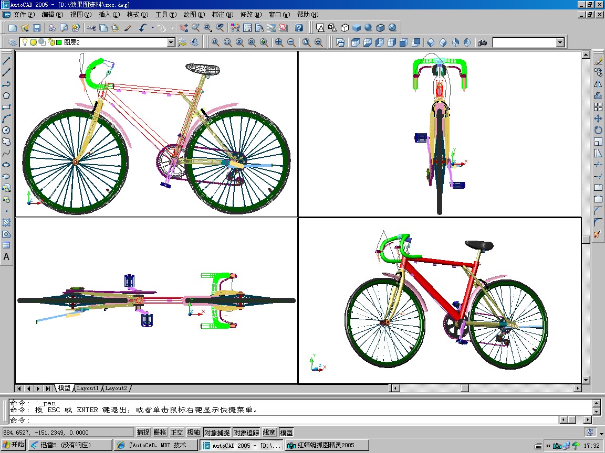
Task: Toggle layer on/off lightbulb for 图层2
Action: point(25,42)
